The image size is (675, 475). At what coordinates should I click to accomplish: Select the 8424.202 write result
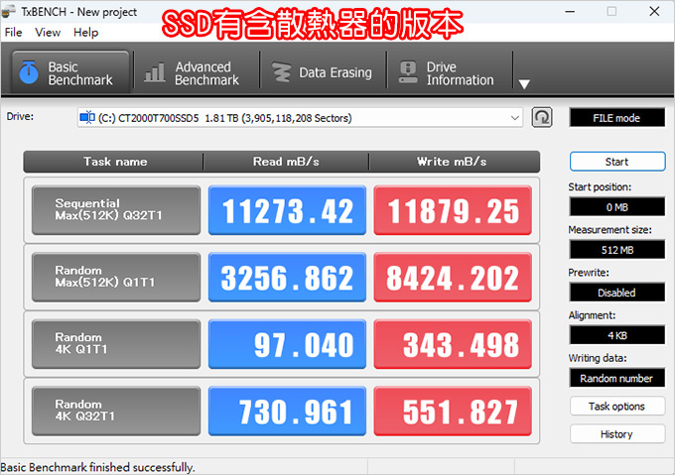click(x=453, y=278)
